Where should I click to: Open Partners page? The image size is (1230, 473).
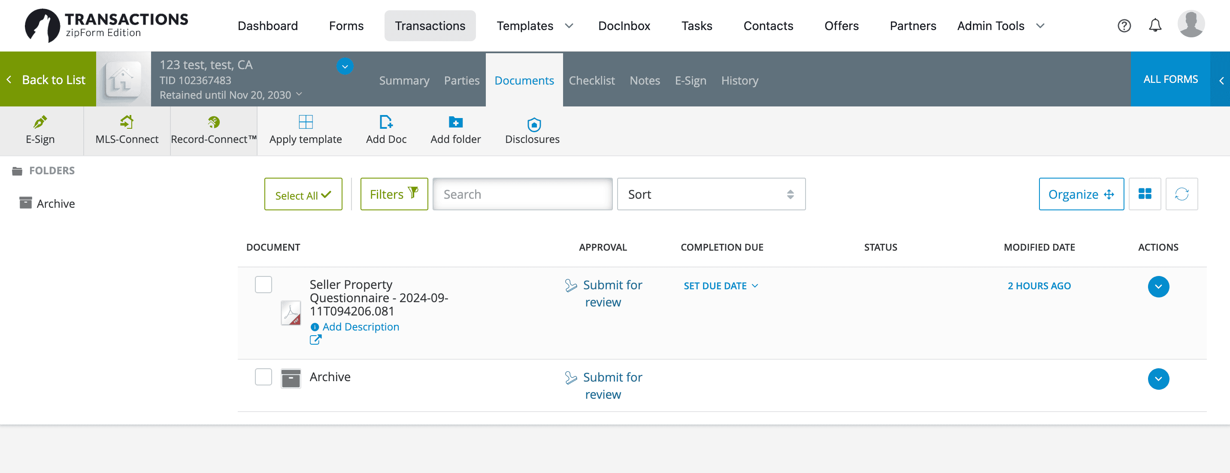[912, 26]
